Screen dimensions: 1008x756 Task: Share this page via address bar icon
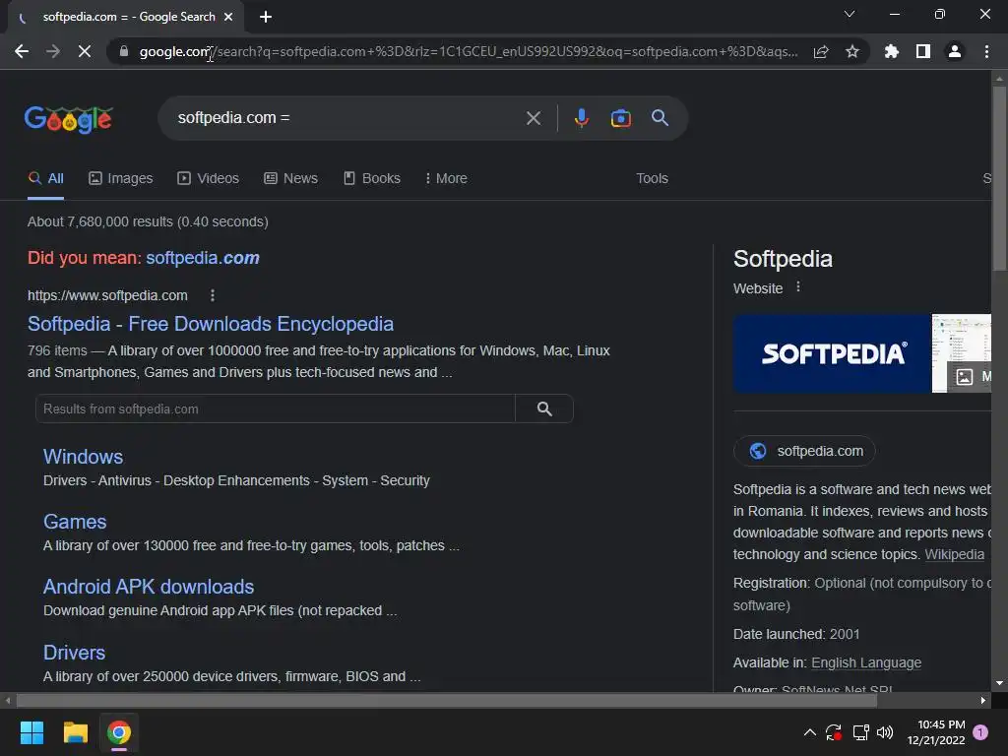pyautogui.click(x=821, y=51)
